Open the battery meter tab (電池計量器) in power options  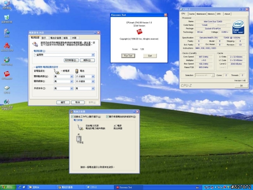(x=56, y=38)
